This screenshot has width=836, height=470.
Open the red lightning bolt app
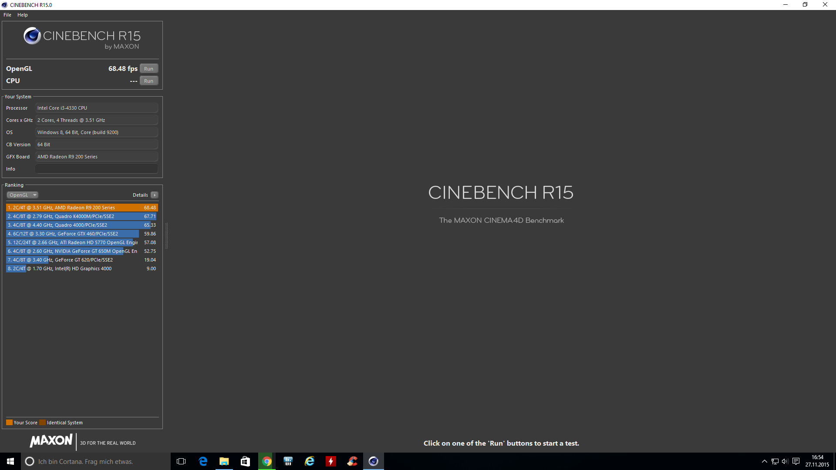[x=331, y=461]
